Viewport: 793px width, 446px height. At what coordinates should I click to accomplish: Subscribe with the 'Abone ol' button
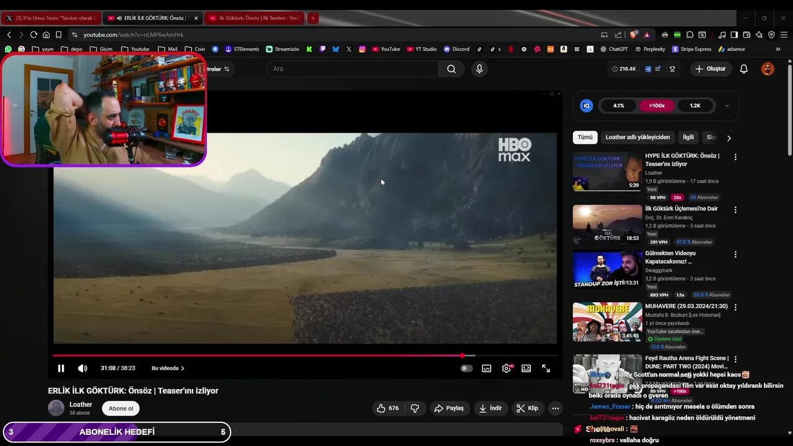(x=121, y=408)
